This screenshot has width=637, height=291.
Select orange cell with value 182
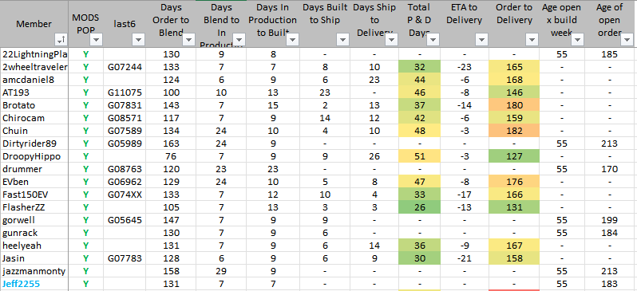pyautogui.click(x=514, y=131)
